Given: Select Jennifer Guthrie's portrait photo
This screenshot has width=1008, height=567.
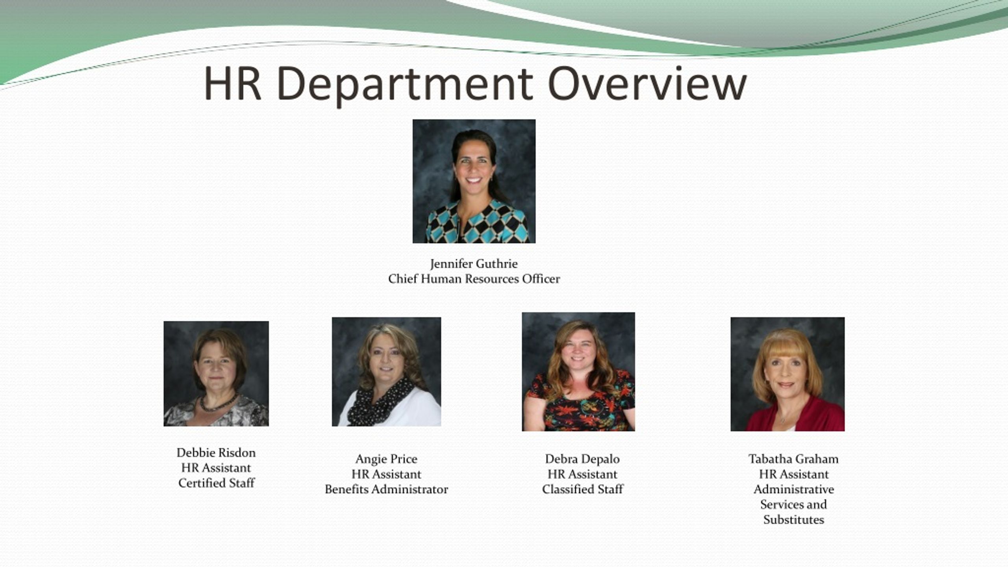Looking at the screenshot, I should 474,181.
